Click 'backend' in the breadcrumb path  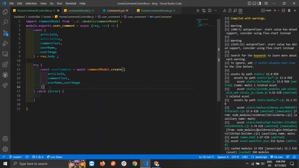tap(19, 17)
